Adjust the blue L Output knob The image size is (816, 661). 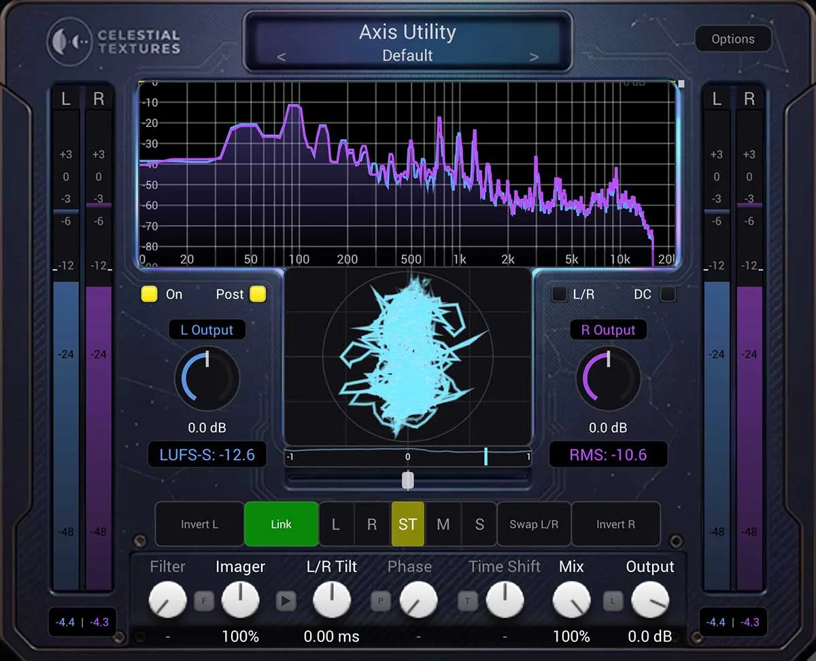207,378
